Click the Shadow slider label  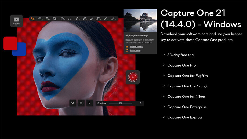[101, 103]
